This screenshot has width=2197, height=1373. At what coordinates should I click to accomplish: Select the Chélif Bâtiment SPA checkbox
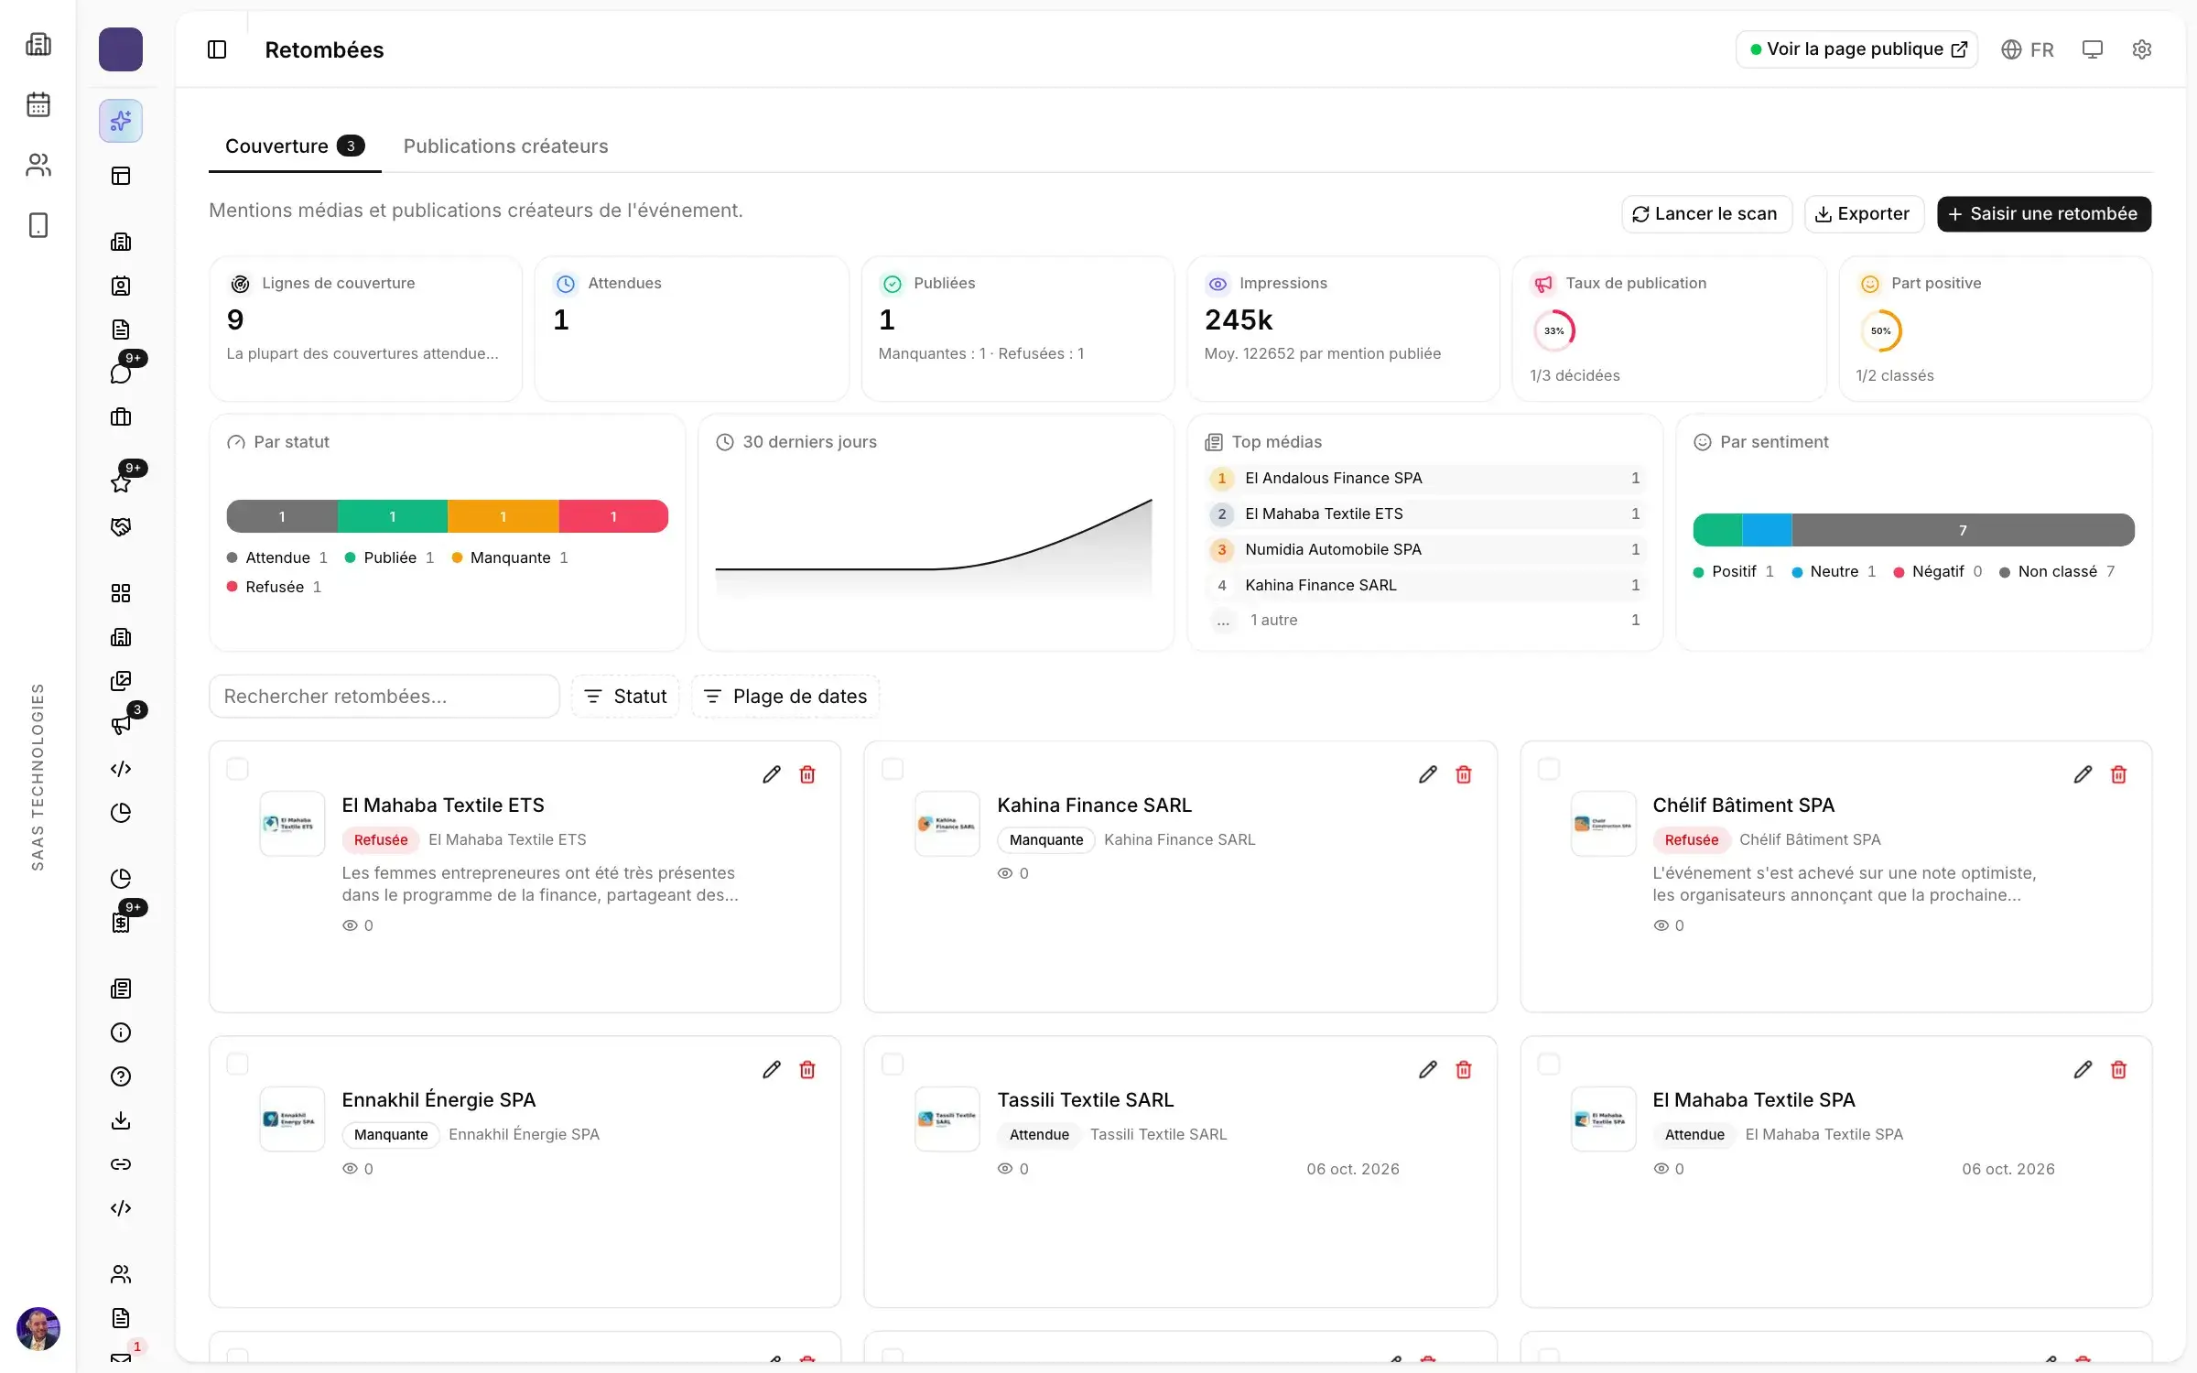(1548, 769)
